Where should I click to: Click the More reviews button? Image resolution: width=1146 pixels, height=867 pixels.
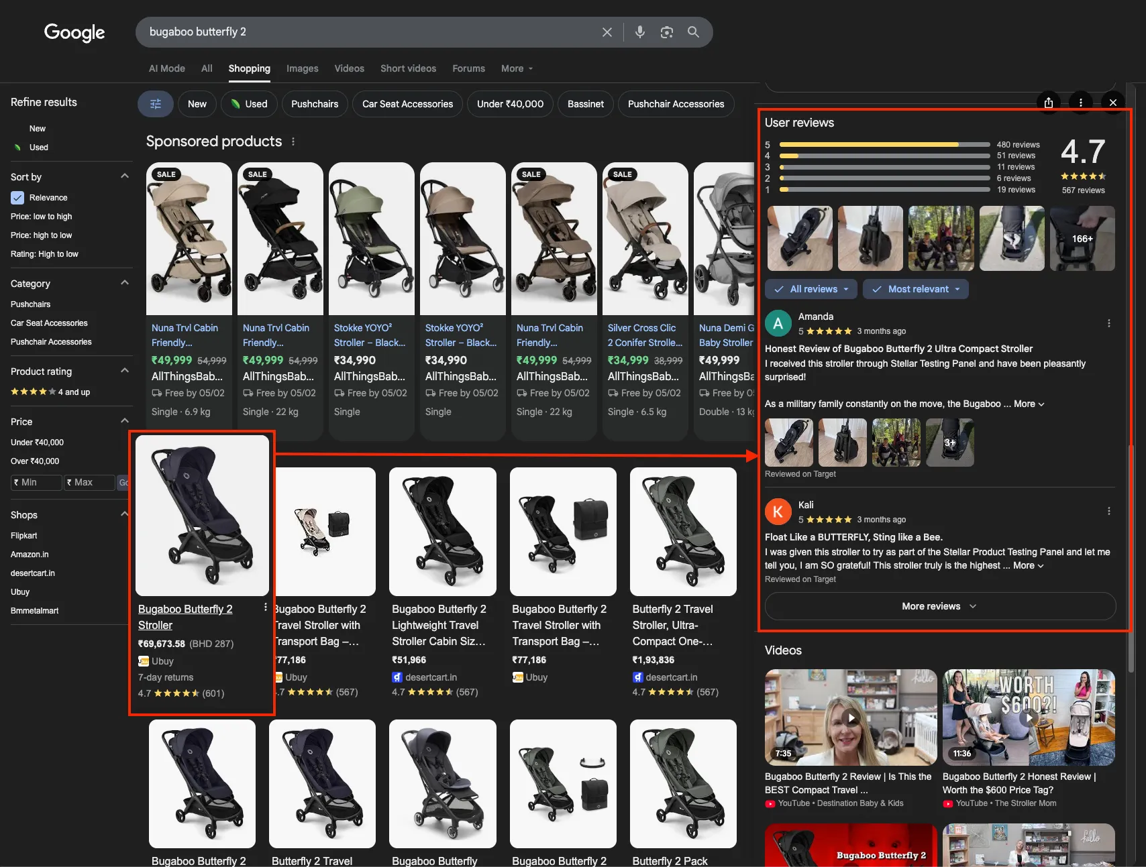pos(940,606)
